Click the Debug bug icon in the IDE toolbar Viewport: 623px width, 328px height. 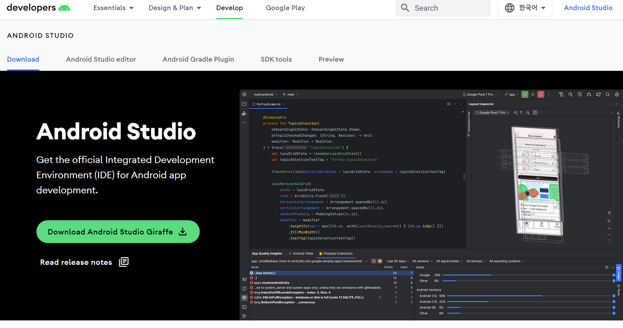532,94
